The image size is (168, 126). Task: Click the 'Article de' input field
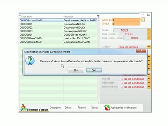click(126, 20)
